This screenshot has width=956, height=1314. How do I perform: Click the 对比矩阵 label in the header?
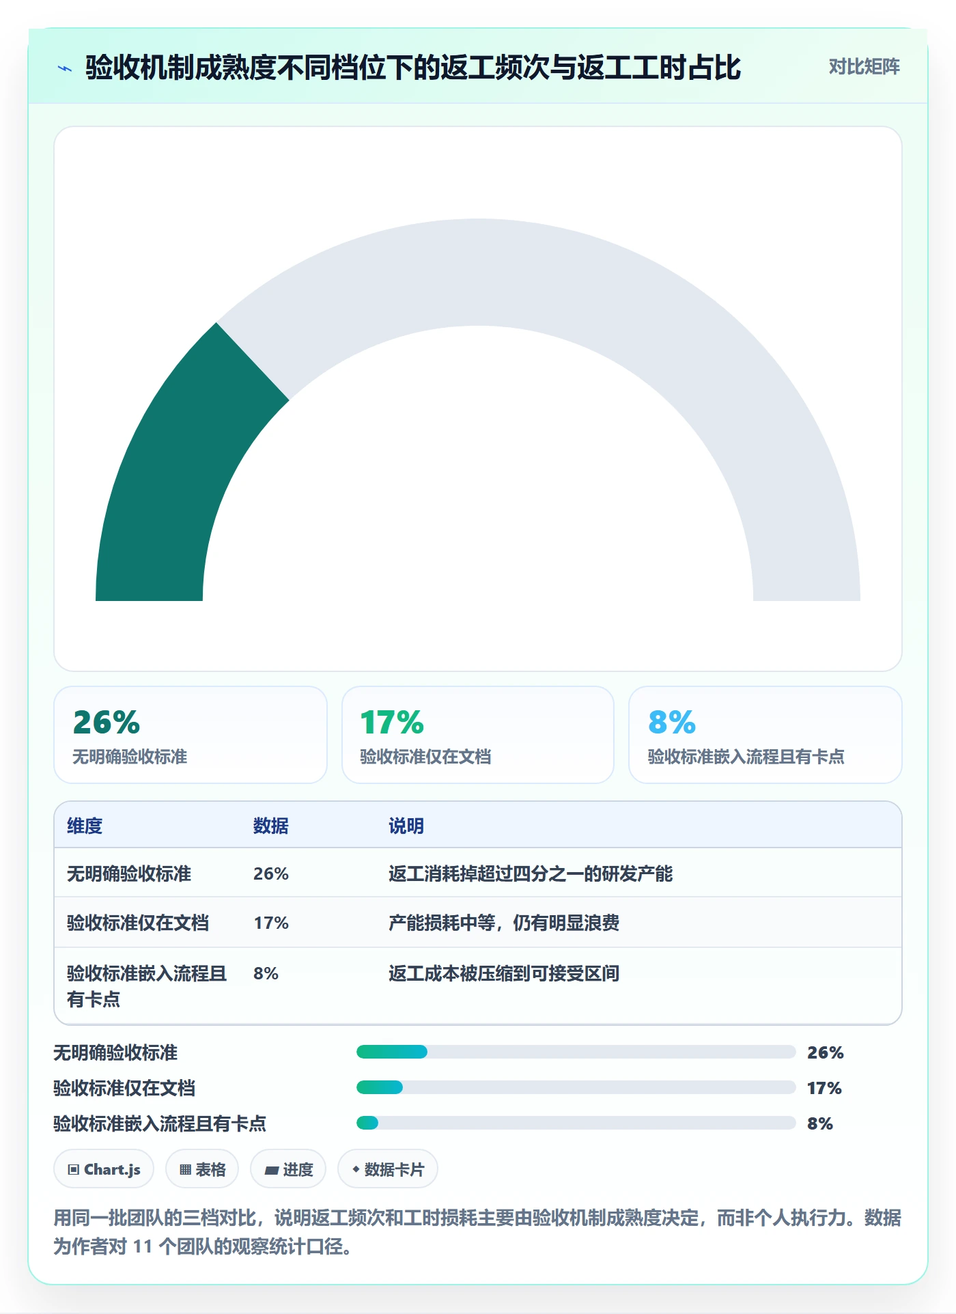click(864, 67)
